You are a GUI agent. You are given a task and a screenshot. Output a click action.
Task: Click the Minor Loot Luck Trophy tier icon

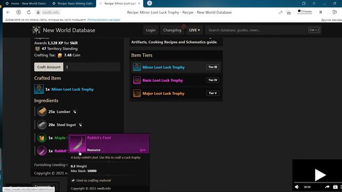pos(137,67)
